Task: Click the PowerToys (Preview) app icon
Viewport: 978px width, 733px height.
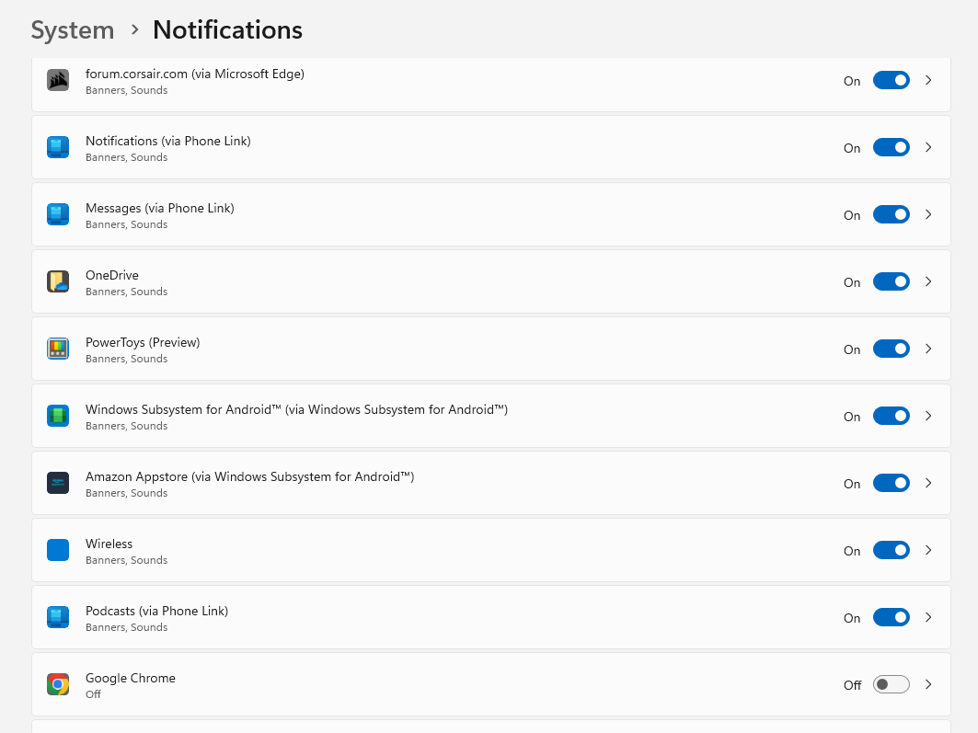Action: [58, 349]
